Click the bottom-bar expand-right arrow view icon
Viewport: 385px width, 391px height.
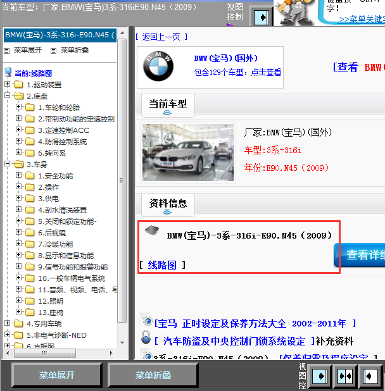tap(320, 376)
